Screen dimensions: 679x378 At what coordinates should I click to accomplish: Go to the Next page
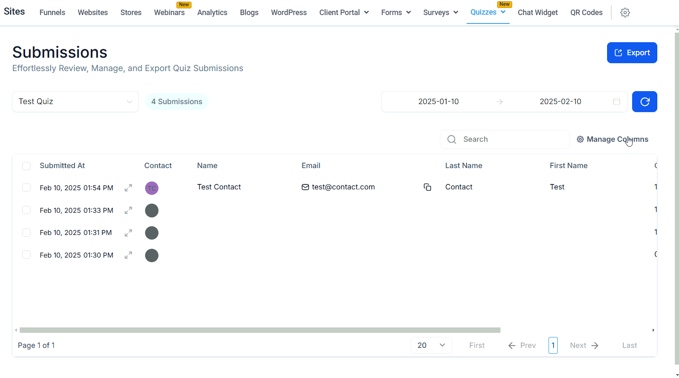(585, 345)
